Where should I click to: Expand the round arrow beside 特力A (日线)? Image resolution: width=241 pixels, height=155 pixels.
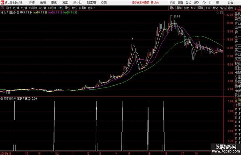(x=18, y=13)
